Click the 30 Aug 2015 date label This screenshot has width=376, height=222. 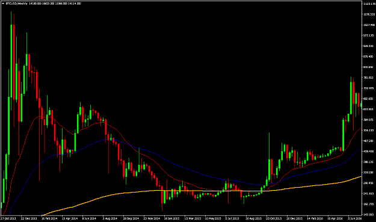(x=253, y=218)
